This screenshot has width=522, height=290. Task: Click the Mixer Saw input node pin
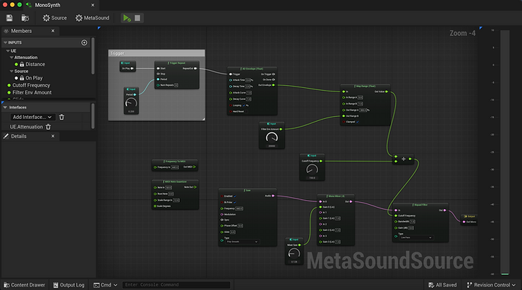tap(300, 245)
